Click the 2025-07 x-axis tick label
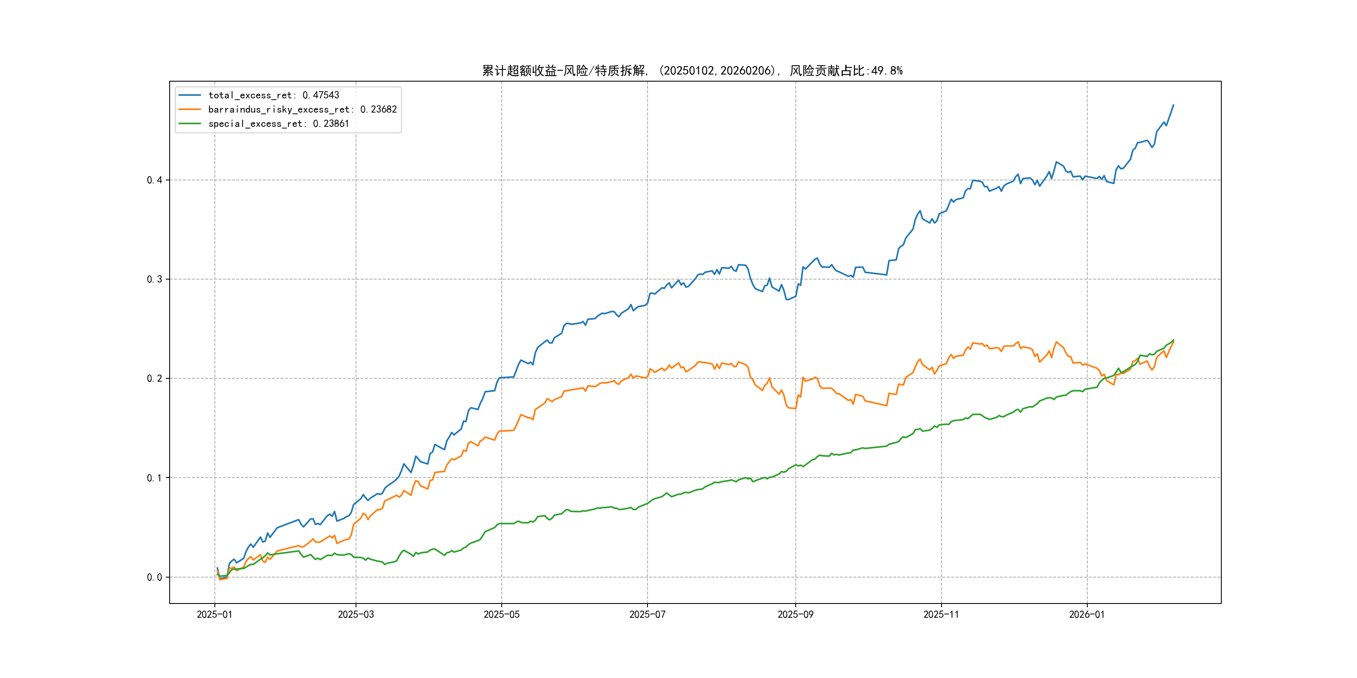Image resolution: width=1357 pixels, height=678 pixels. coord(648,614)
